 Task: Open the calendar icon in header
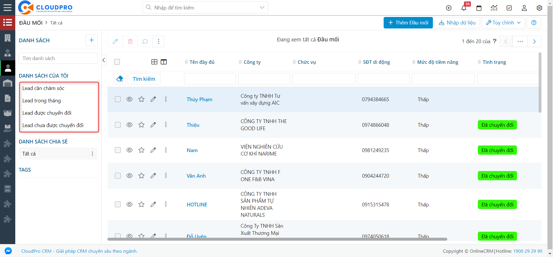click(479, 8)
